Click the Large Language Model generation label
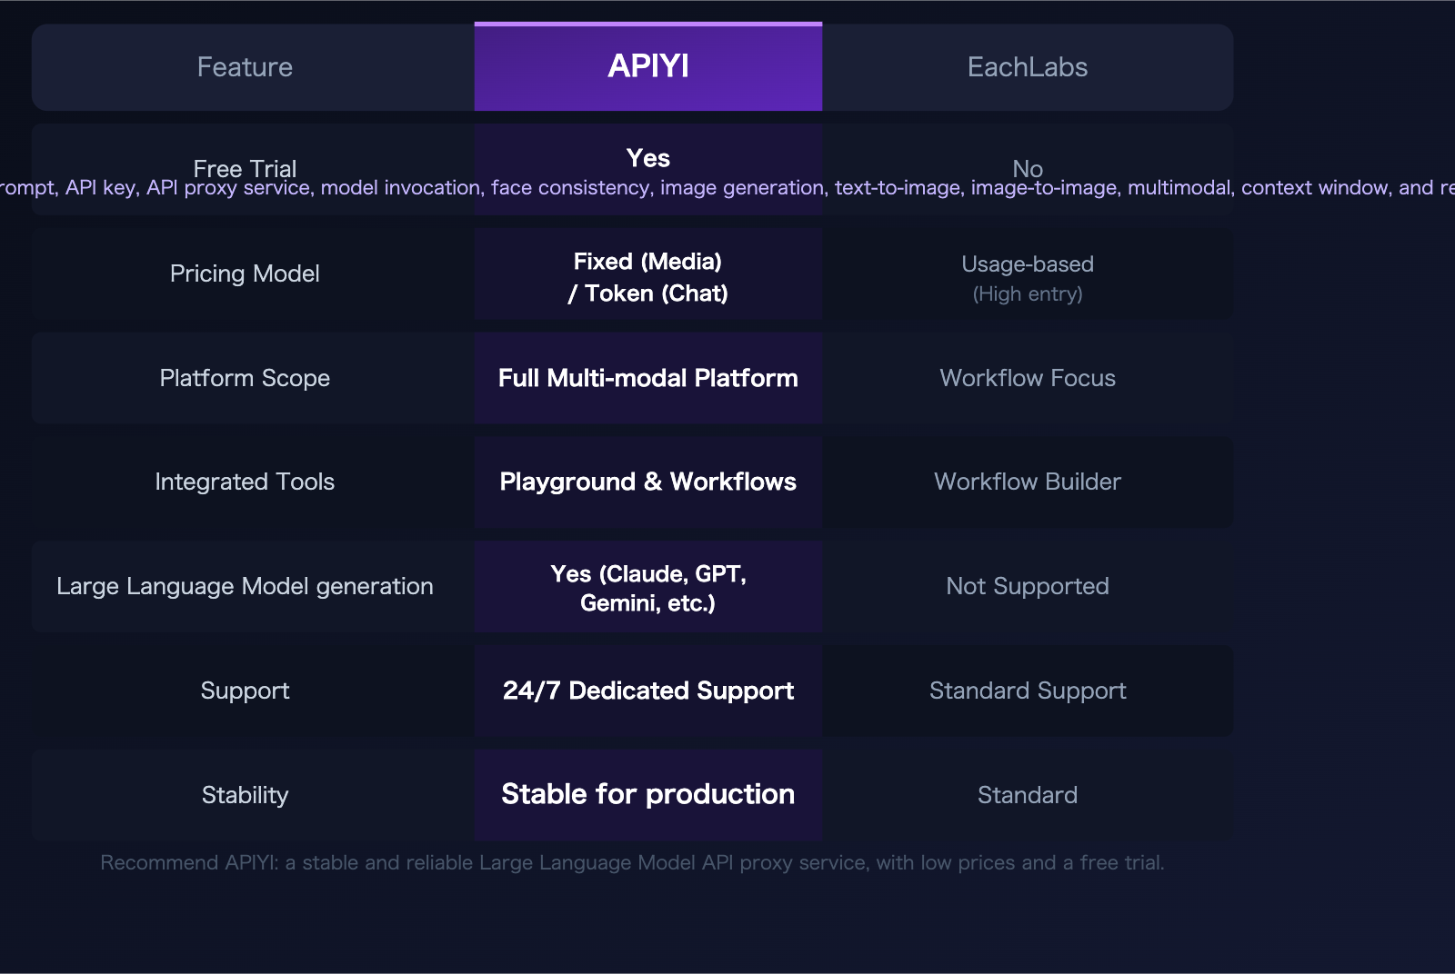Viewport: 1455px width, 974px height. click(245, 586)
